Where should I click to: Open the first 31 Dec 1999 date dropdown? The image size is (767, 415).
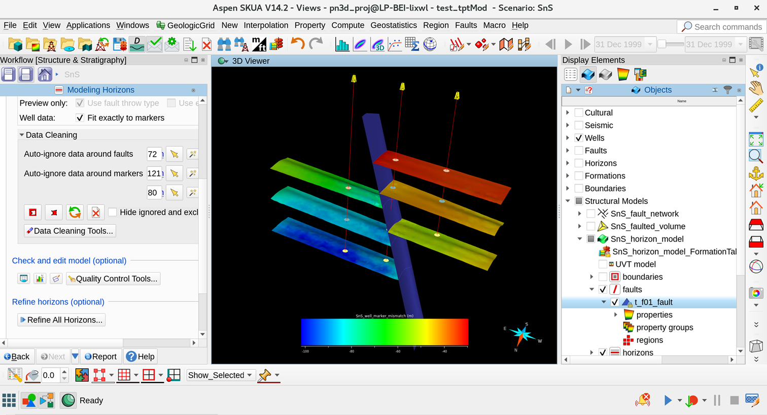click(x=650, y=45)
